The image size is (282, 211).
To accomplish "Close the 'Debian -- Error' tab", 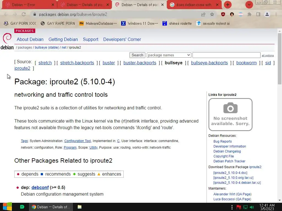I will point(53,5).
